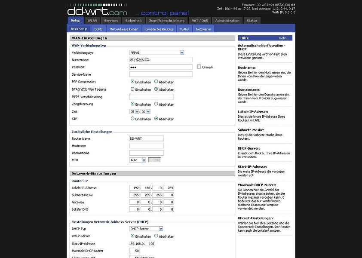This screenshot has width=362, height=258.
Task: Enable DTAG VDSL Vlan Tagging
Action: coord(132,89)
